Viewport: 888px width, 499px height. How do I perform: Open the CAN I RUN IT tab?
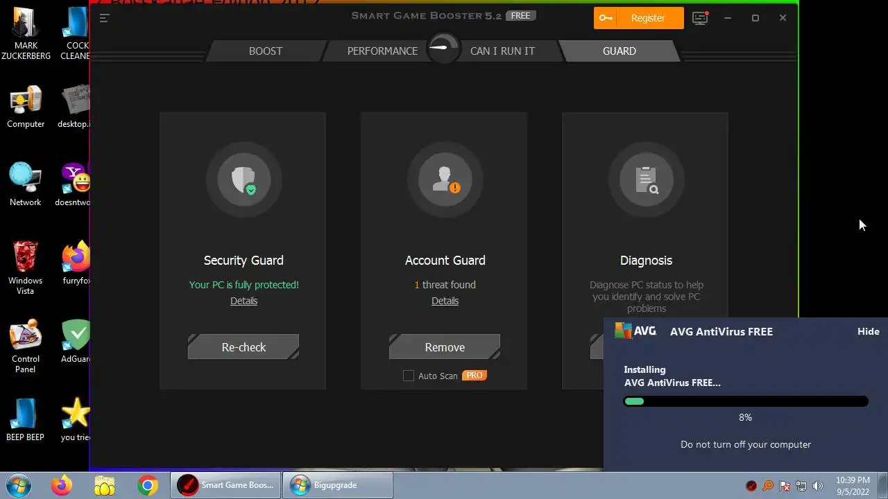[x=502, y=51]
